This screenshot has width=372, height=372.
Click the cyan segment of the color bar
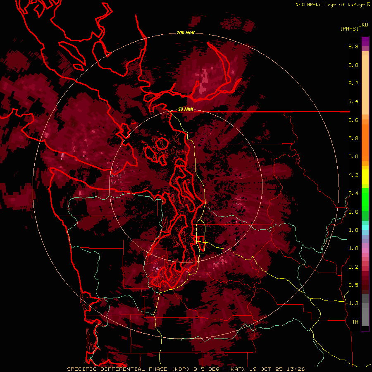click(x=365, y=227)
